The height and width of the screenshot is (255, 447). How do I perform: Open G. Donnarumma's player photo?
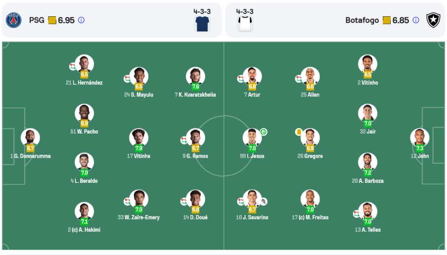point(30,137)
